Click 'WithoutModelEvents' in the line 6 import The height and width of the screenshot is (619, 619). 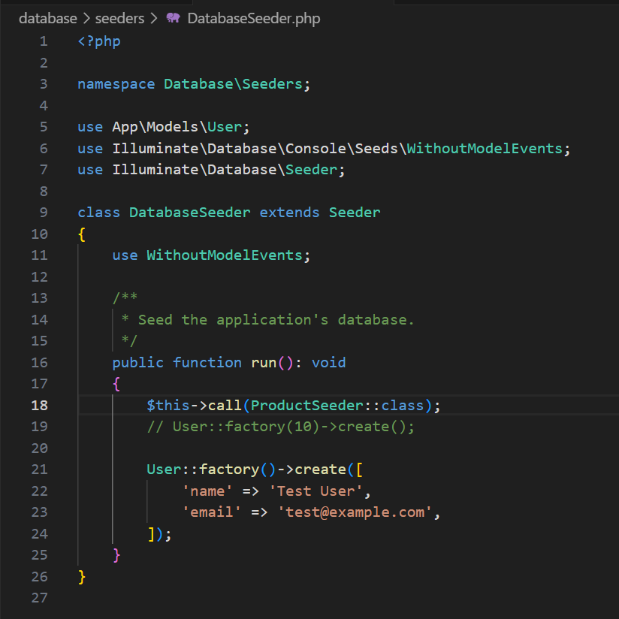(x=485, y=149)
